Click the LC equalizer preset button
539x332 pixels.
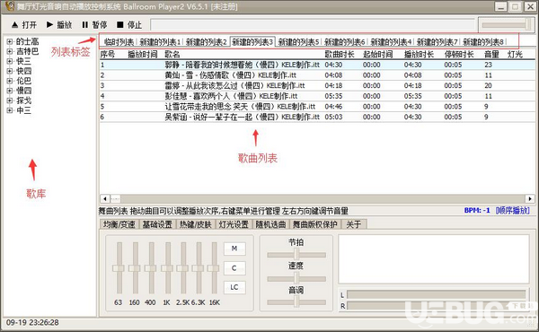(234, 287)
